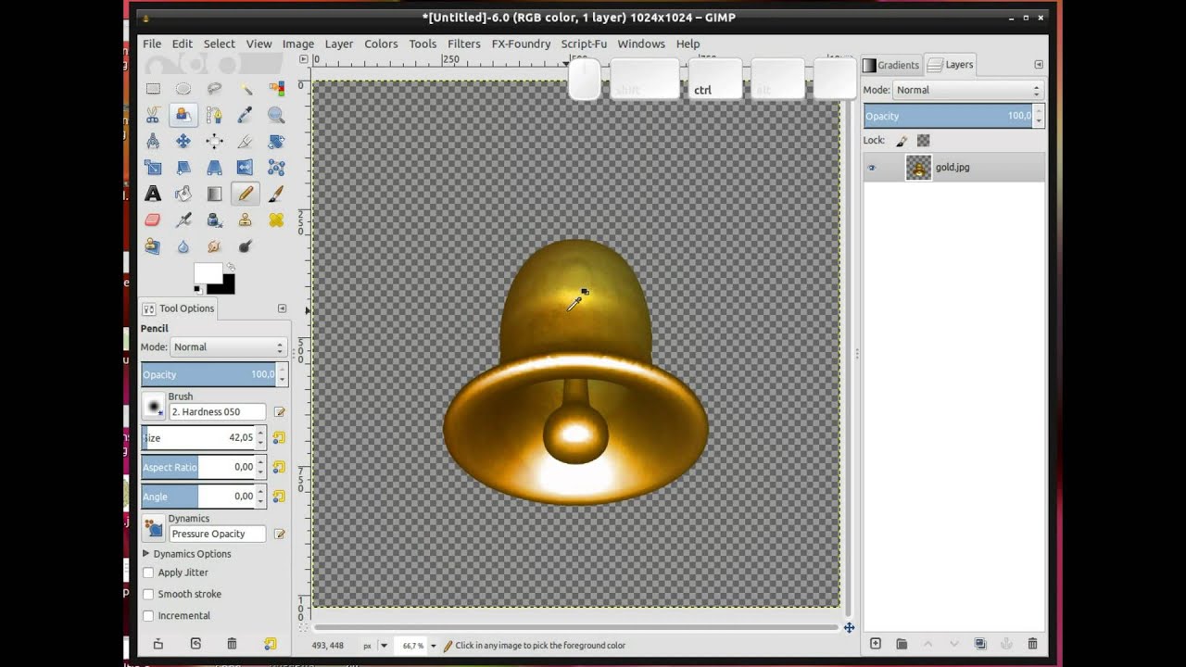Open Layers dock tab configuration menu
1186x667 pixels.
click(x=1039, y=65)
